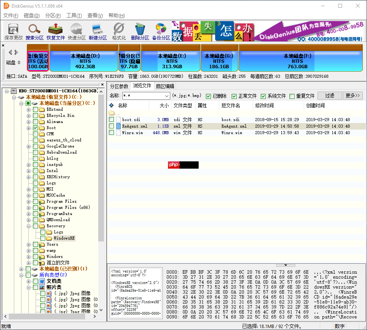Select the 本地磁盘(F:) 763.0GB partition bar
The height and width of the screenshot is (330, 367).
point(297,58)
